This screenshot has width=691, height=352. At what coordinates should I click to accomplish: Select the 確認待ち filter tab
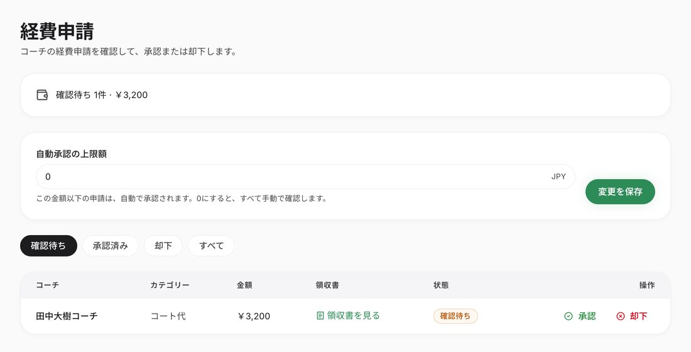48,246
